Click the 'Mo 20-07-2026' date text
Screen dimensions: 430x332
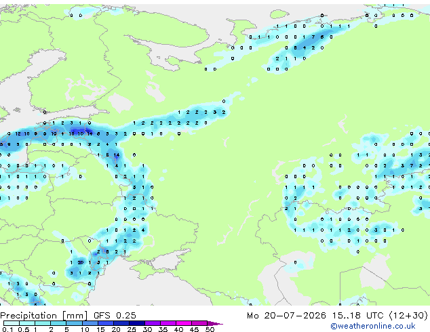coord(286,316)
